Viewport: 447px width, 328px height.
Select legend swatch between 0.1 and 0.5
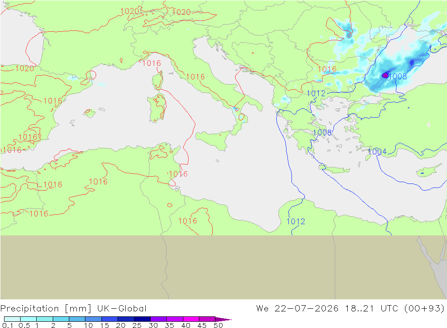12,319
